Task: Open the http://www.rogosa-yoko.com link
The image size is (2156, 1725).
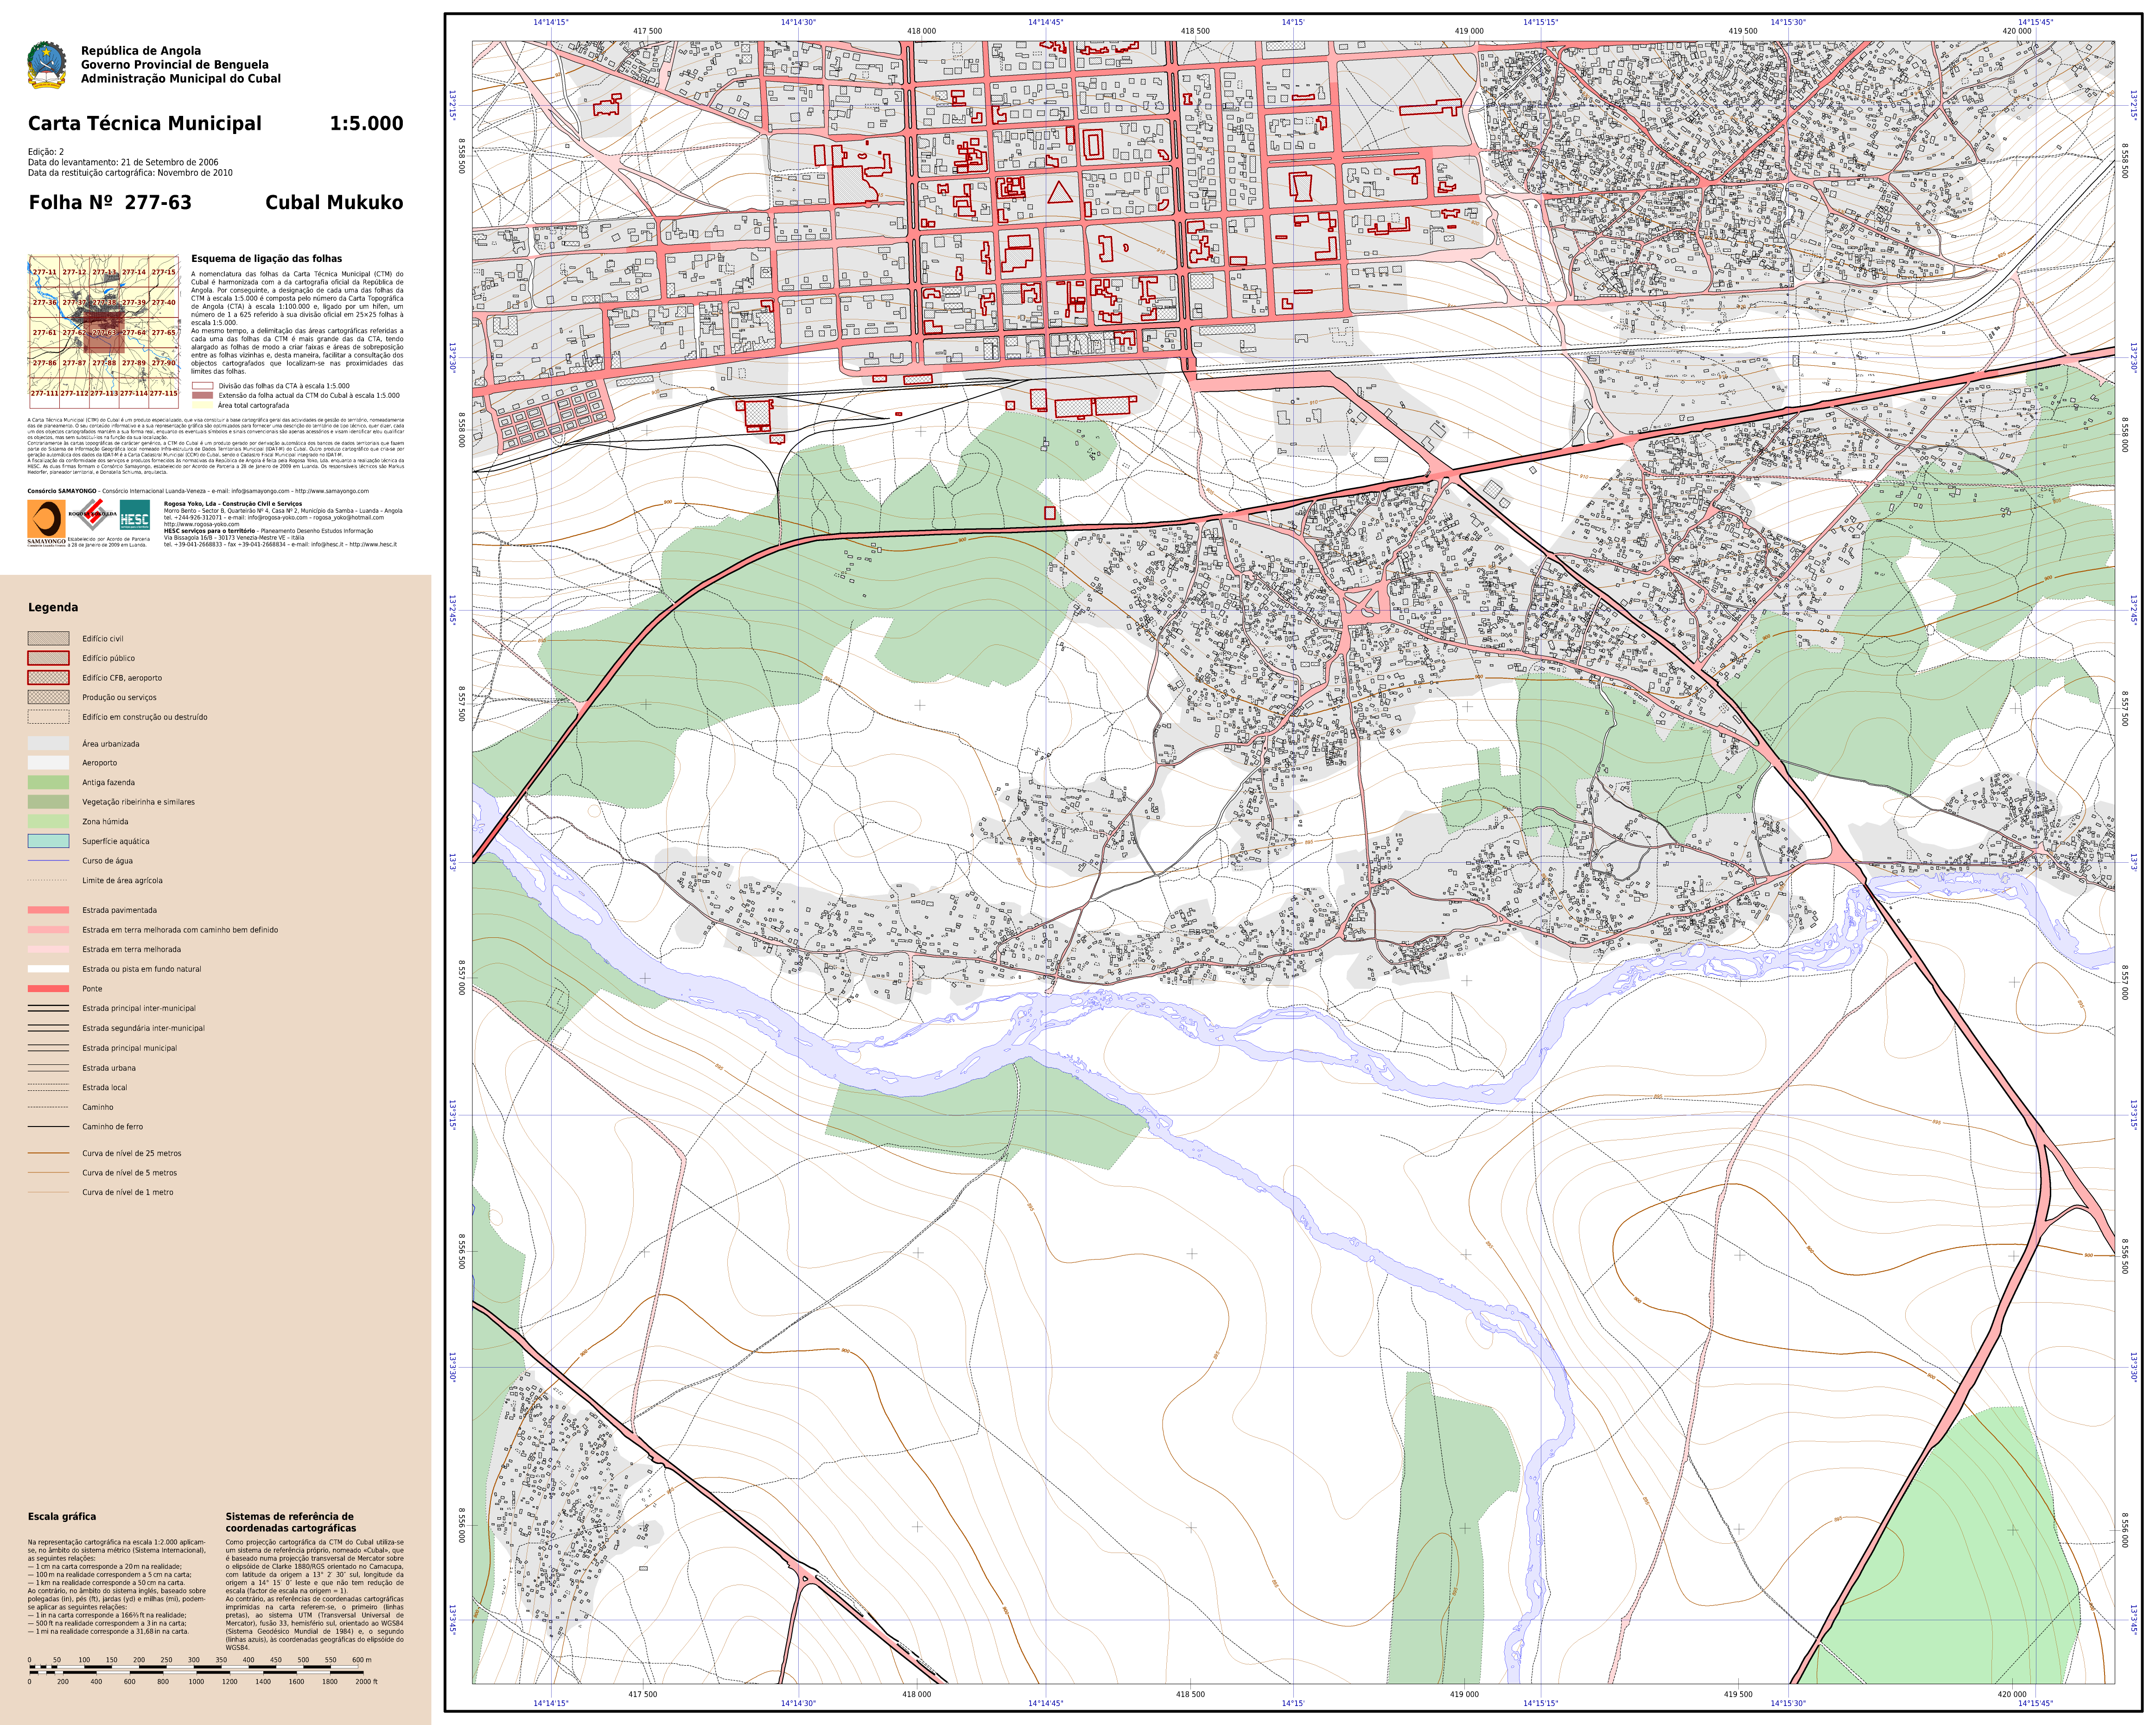Action: point(202,524)
